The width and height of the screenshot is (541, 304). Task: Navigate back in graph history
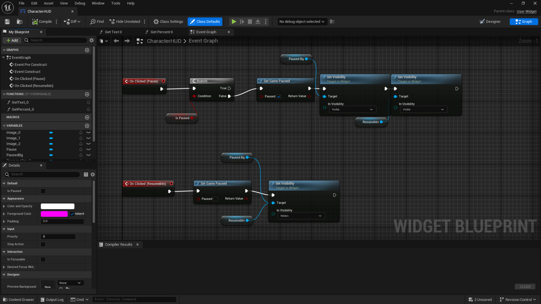(116, 41)
